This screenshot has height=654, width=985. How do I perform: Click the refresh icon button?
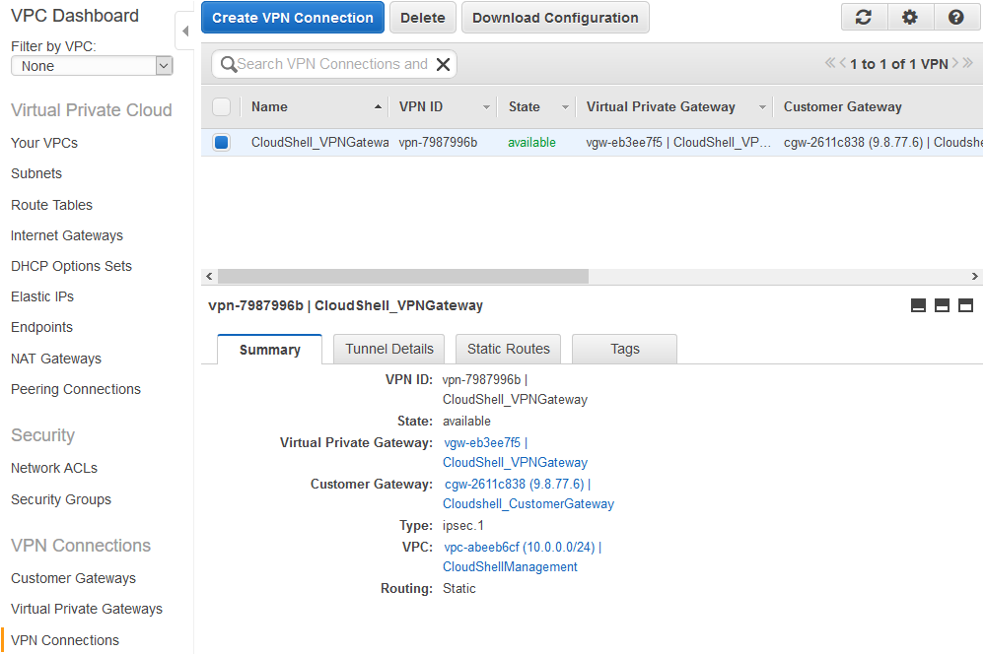[864, 18]
